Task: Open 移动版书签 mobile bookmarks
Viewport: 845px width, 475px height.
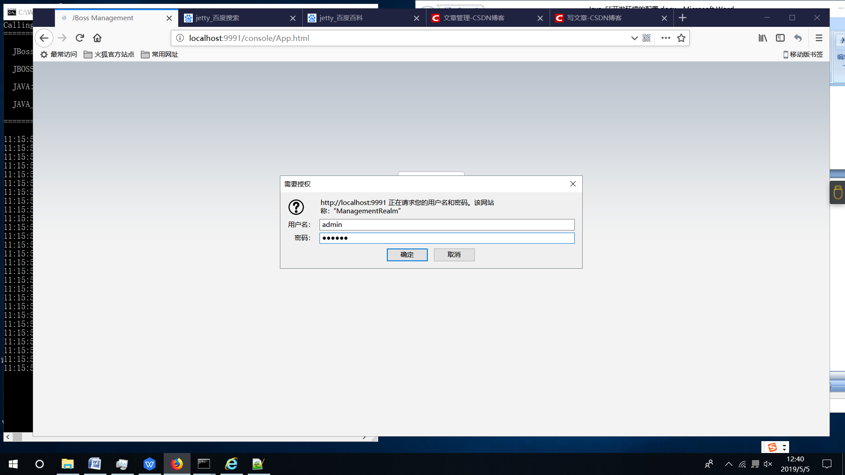Action: pos(803,55)
